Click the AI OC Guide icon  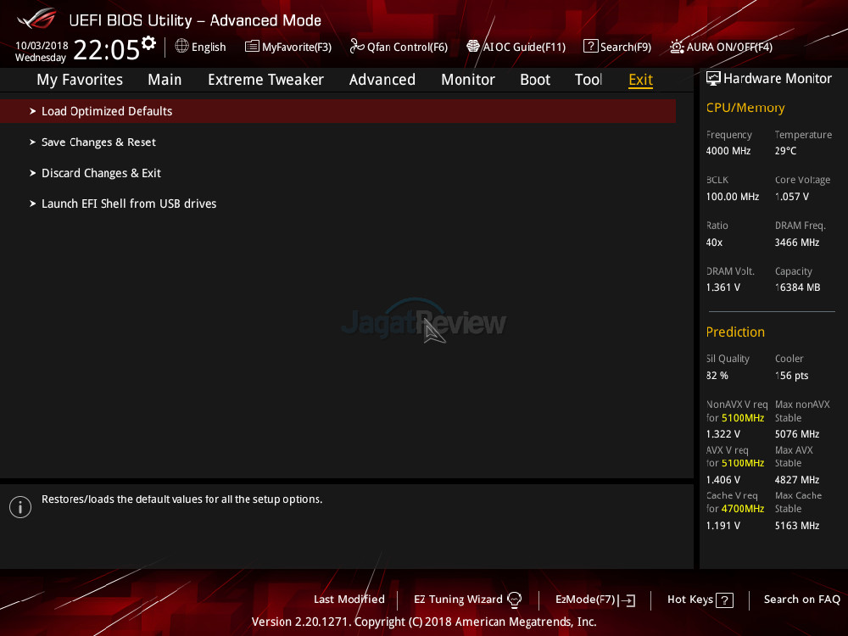point(473,46)
